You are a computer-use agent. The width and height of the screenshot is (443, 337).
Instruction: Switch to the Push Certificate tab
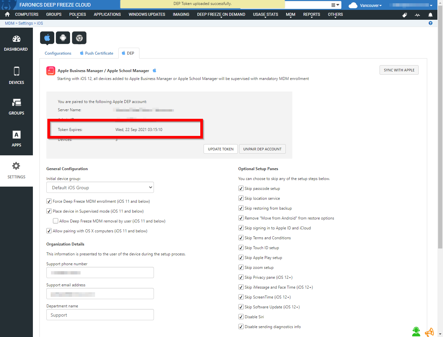click(96, 53)
